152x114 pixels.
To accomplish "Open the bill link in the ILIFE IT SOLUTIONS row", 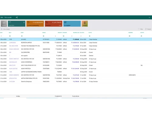I will [x=12, y=65].
